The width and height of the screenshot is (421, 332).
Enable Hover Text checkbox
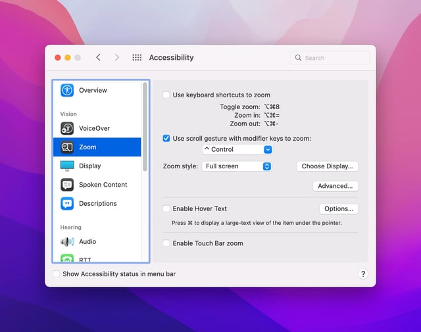[x=166, y=208]
